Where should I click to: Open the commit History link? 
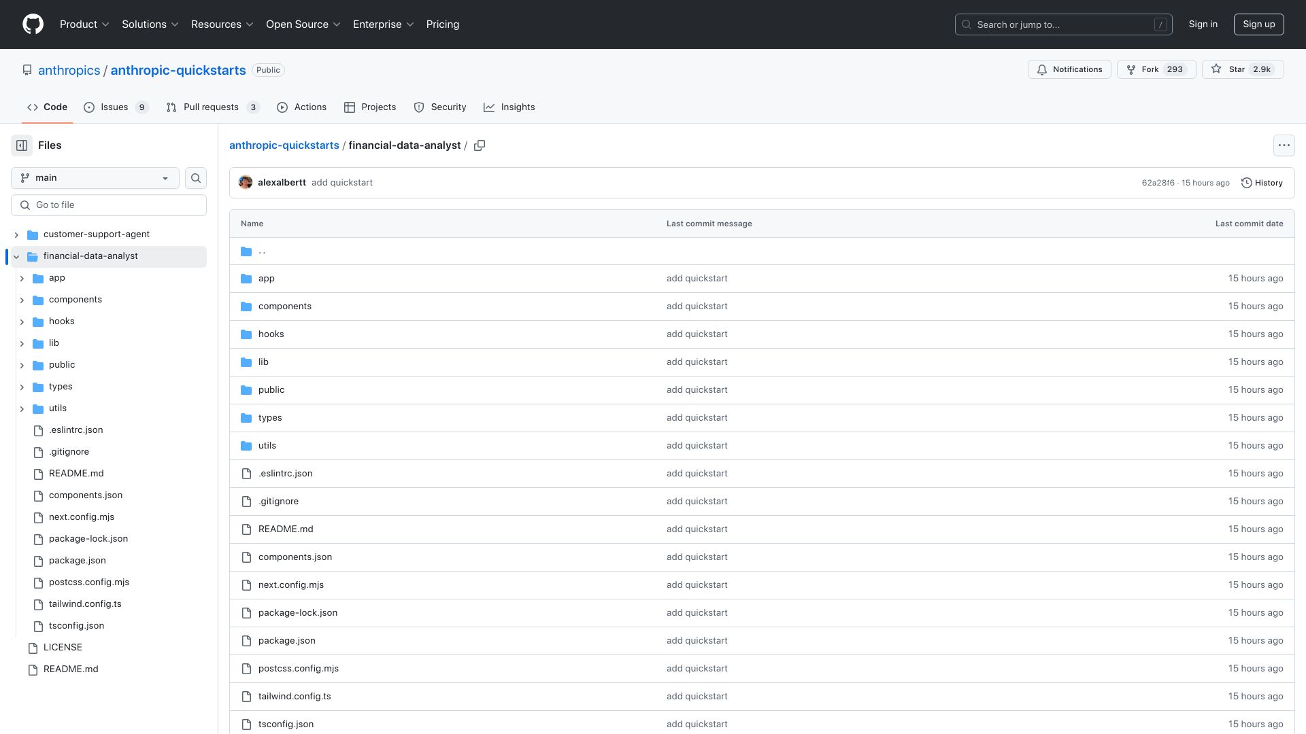[x=1262, y=183]
